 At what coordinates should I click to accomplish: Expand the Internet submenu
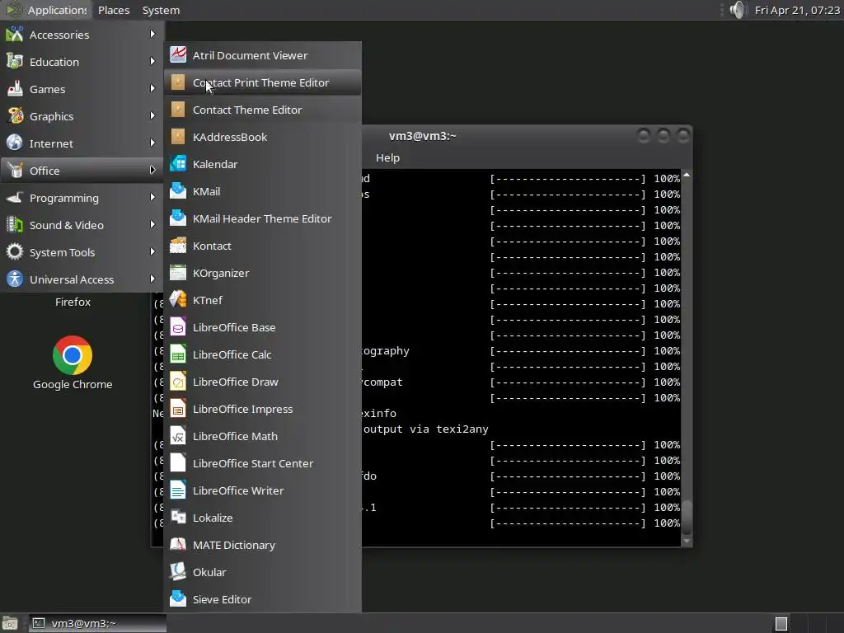(x=82, y=143)
